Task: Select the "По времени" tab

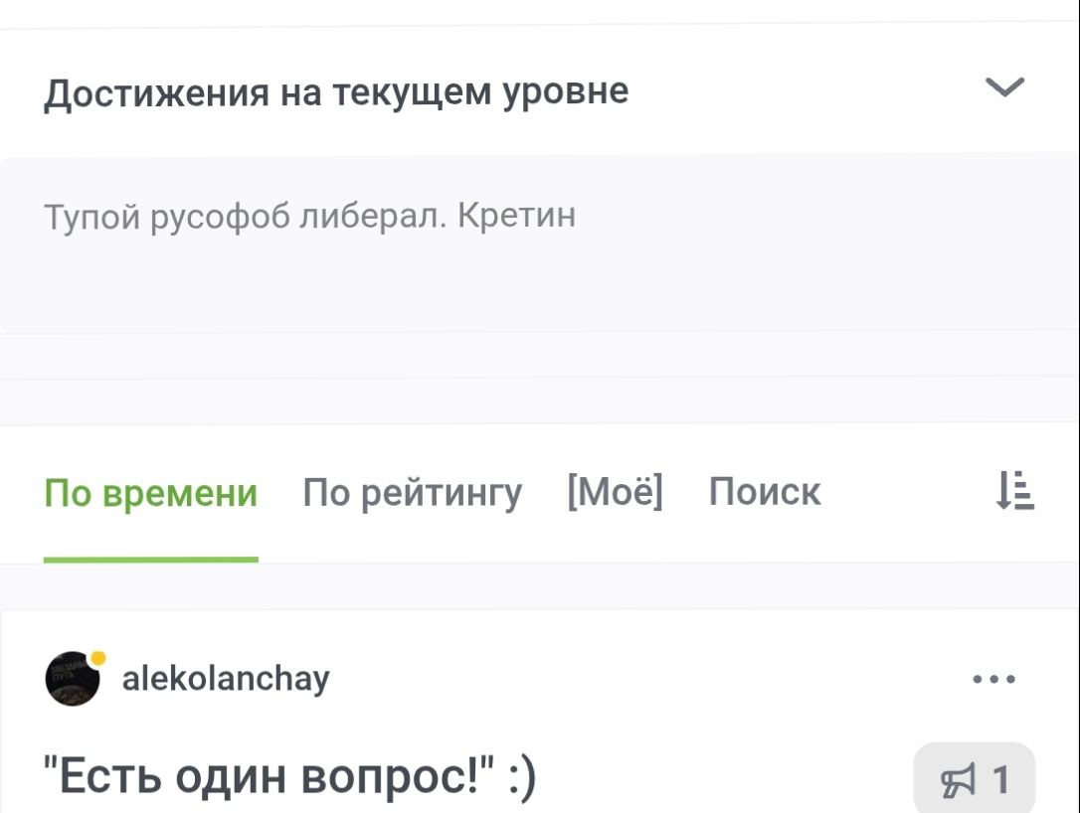Action: point(151,493)
